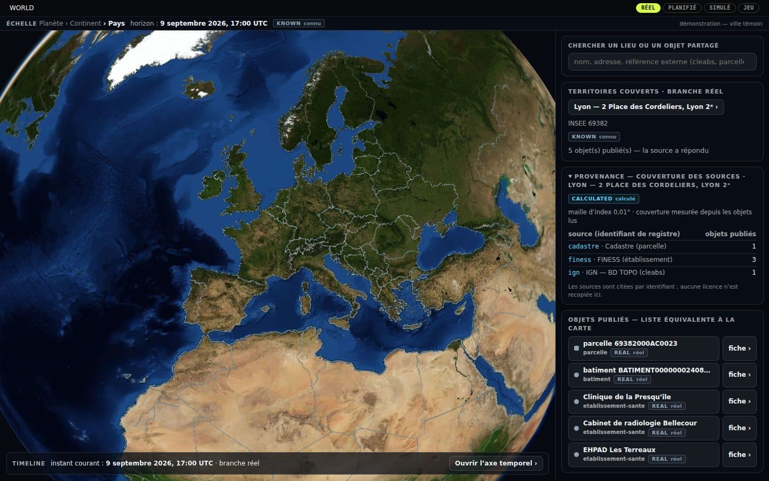Click the dot icon beside Clinique de la Presqu'île
The image size is (769, 481).
(x=576, y=401)
